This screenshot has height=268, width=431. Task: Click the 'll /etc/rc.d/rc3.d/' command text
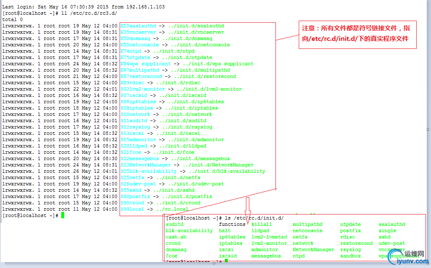tap(89, 13)
